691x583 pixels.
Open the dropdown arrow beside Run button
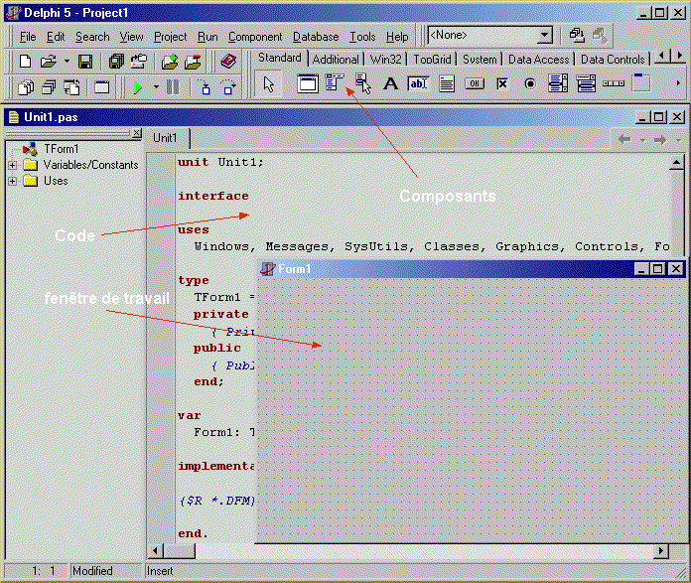[x=156, y=86]
